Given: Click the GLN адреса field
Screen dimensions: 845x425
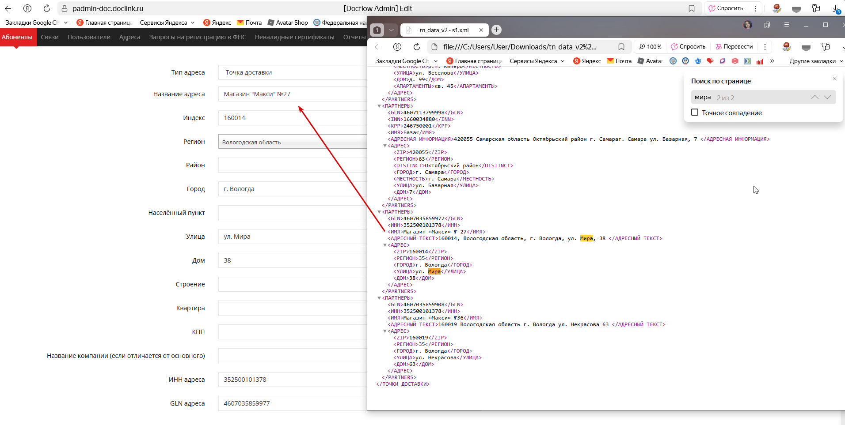Looking at the screenshot, I should [293, 403].
